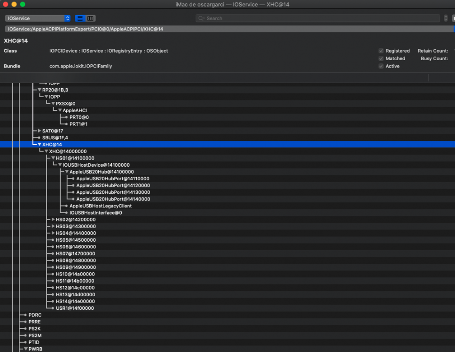Select the HS05@14500000 port

pyautogui.click(x=76, y=240)
